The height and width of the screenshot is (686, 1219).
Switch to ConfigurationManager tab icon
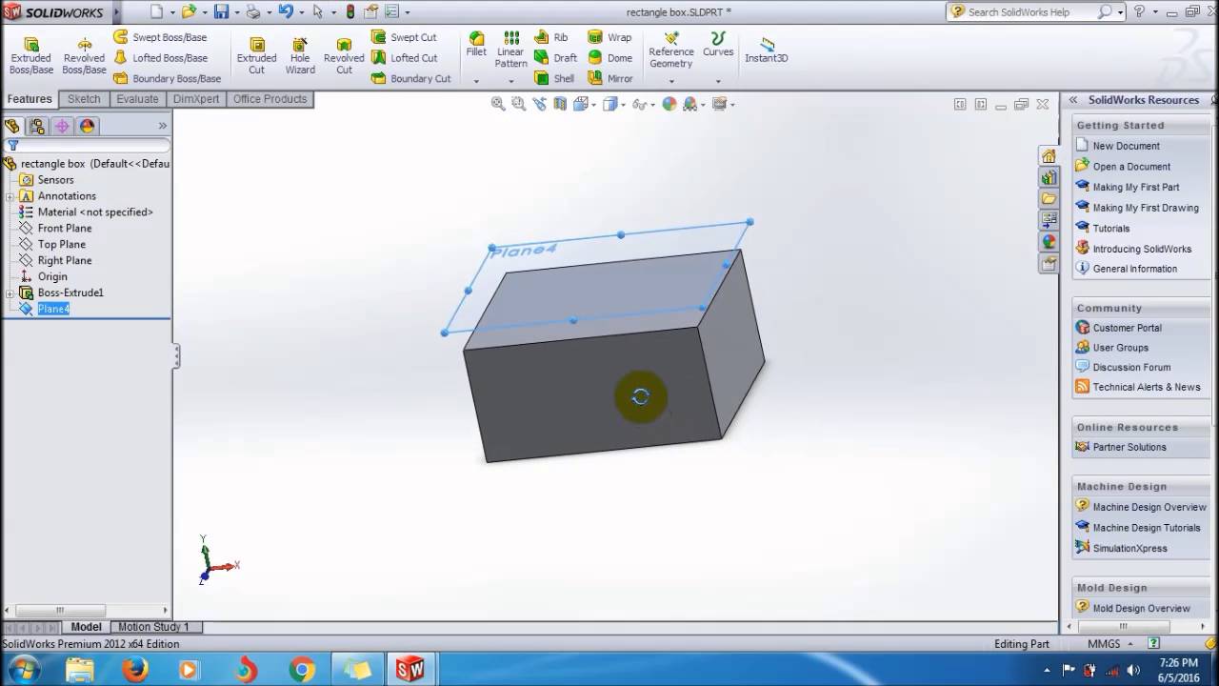(x=62, y=126)
